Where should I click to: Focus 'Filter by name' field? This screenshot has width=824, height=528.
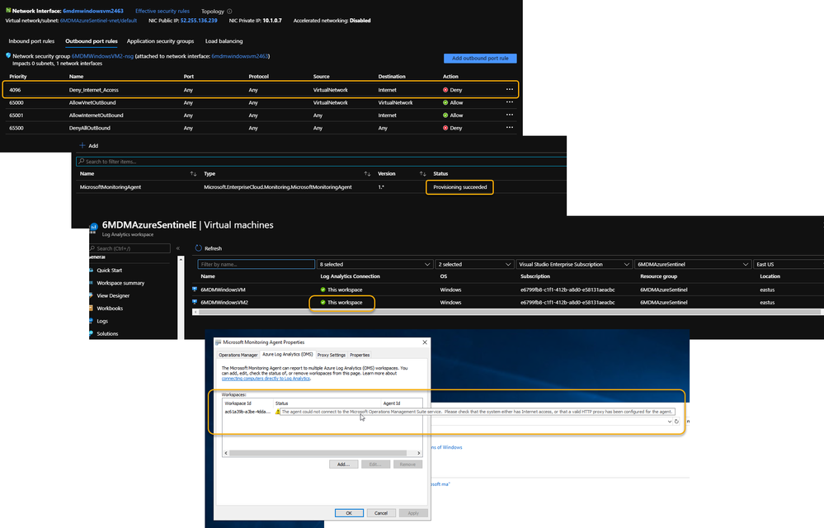point(256,264)
